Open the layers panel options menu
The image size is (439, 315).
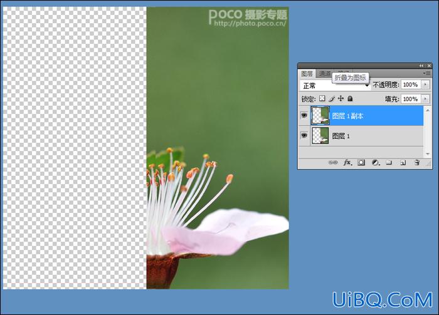tap(426, 73)
